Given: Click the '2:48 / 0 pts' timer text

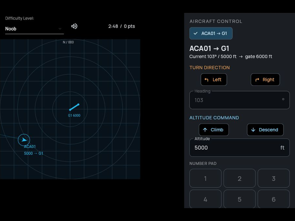Looking at the screenshot, I should coord(122,26).
